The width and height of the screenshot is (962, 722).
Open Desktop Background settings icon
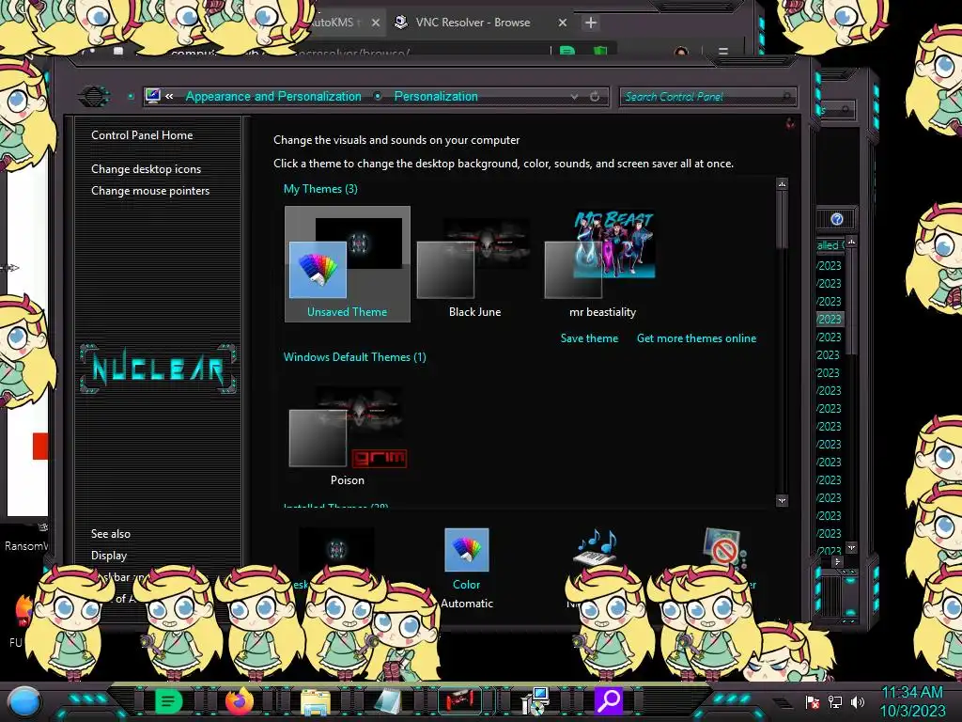point(336,549)
